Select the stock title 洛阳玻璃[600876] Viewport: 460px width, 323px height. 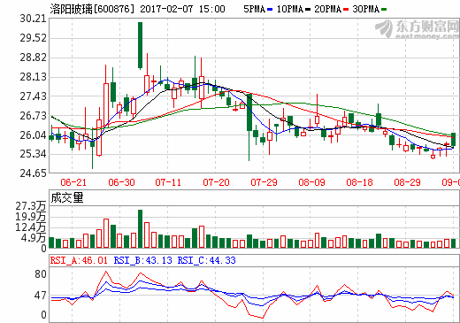[x=92, y=9]
